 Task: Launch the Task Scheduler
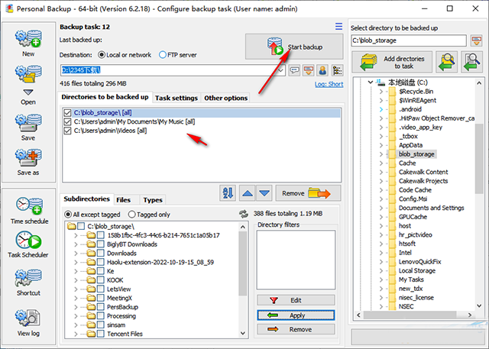[28, 244]
